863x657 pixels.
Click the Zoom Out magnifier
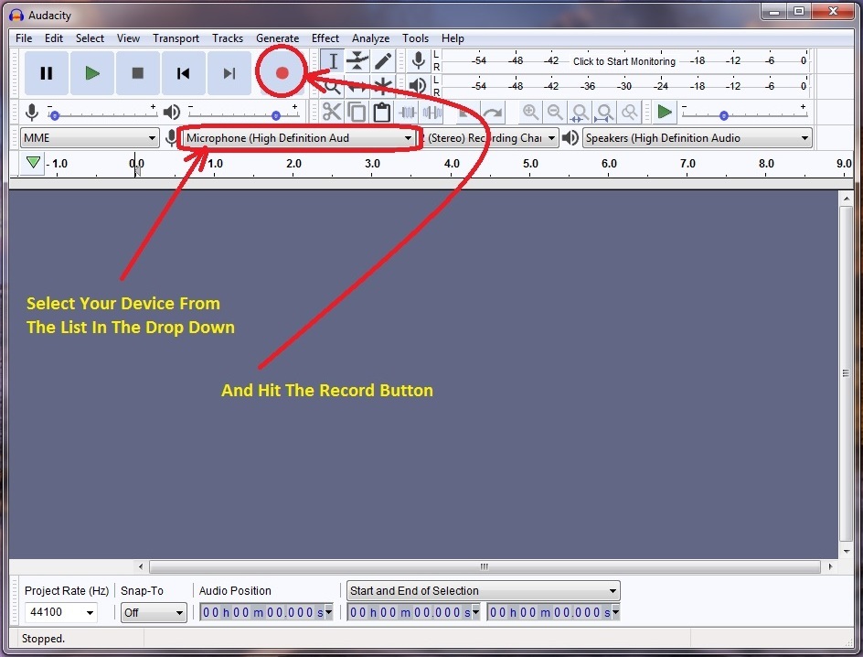click(555, 113)
